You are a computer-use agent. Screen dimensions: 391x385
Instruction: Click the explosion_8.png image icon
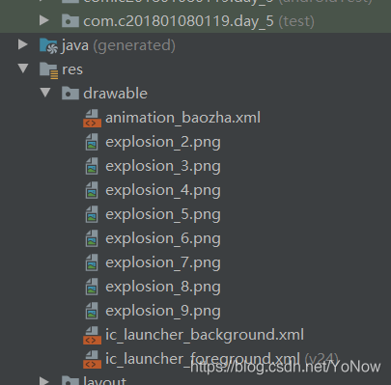pyautogui.click(x=92, y=287)
